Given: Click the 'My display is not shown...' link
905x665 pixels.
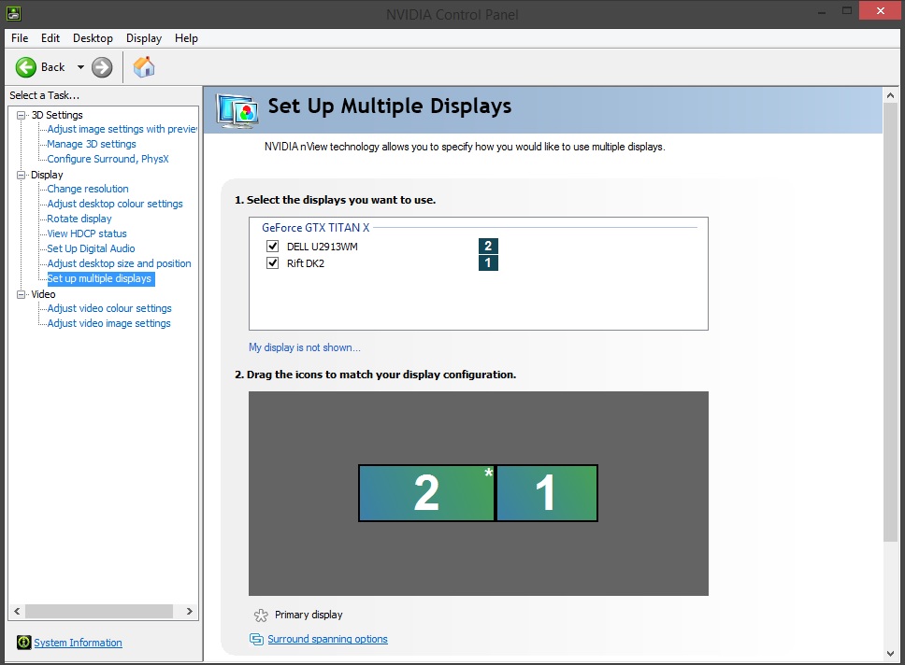Looking at the screenshot, I should tap(305, 347).
